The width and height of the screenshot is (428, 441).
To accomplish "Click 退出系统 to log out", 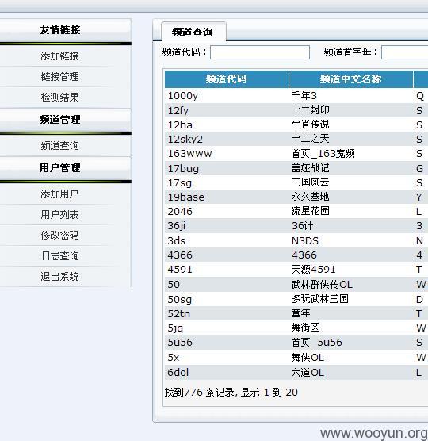I will pos(59,277).
